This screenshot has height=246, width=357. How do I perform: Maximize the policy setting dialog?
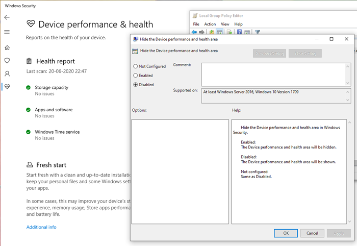click(x=331, y=39)
